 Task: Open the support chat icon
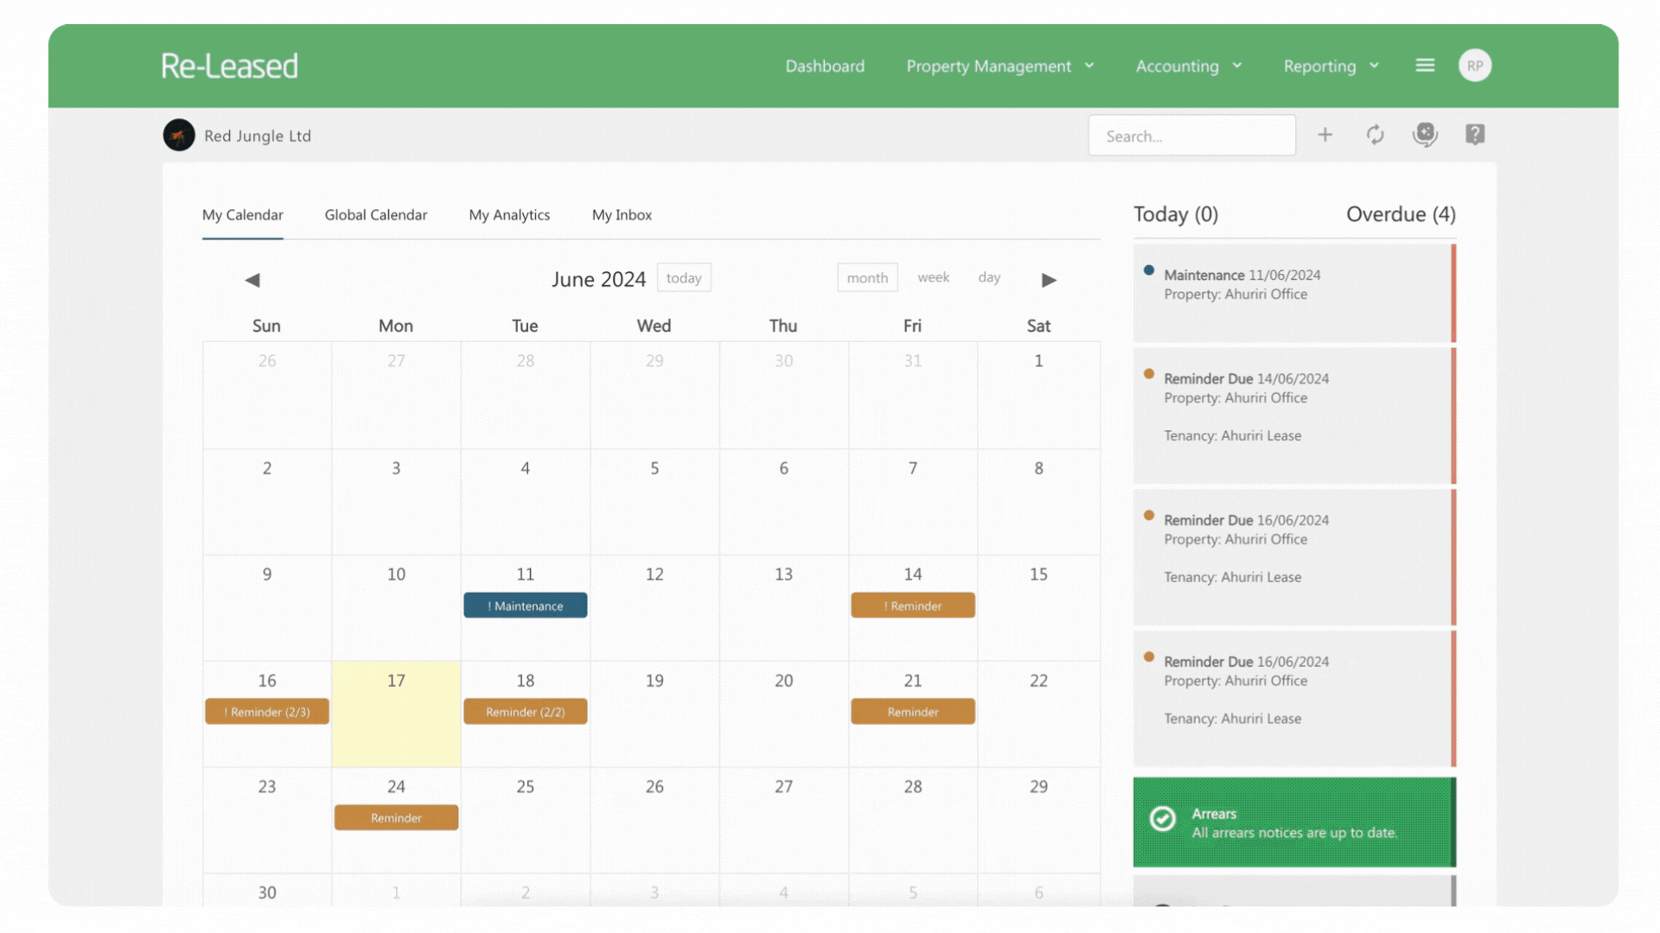tap(1425, 135)
